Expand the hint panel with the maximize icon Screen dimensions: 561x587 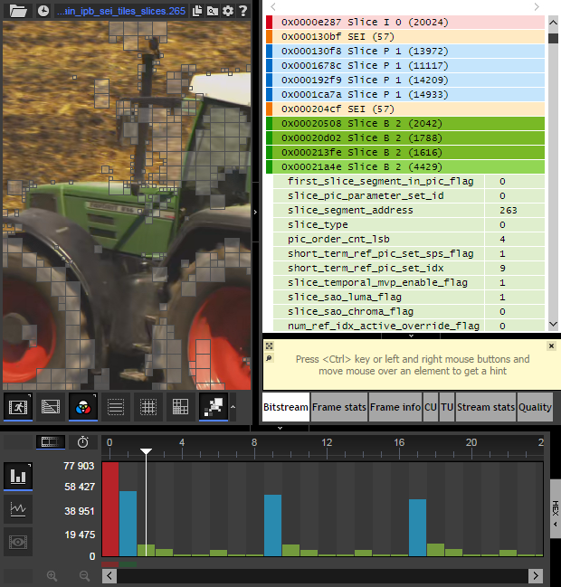pos(270,346)
